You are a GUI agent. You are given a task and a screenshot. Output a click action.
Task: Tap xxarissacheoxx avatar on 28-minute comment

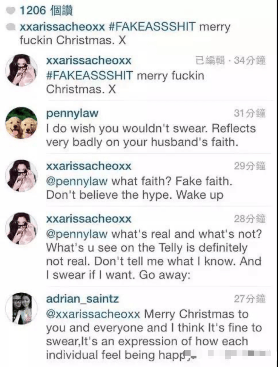coord(21,229)
